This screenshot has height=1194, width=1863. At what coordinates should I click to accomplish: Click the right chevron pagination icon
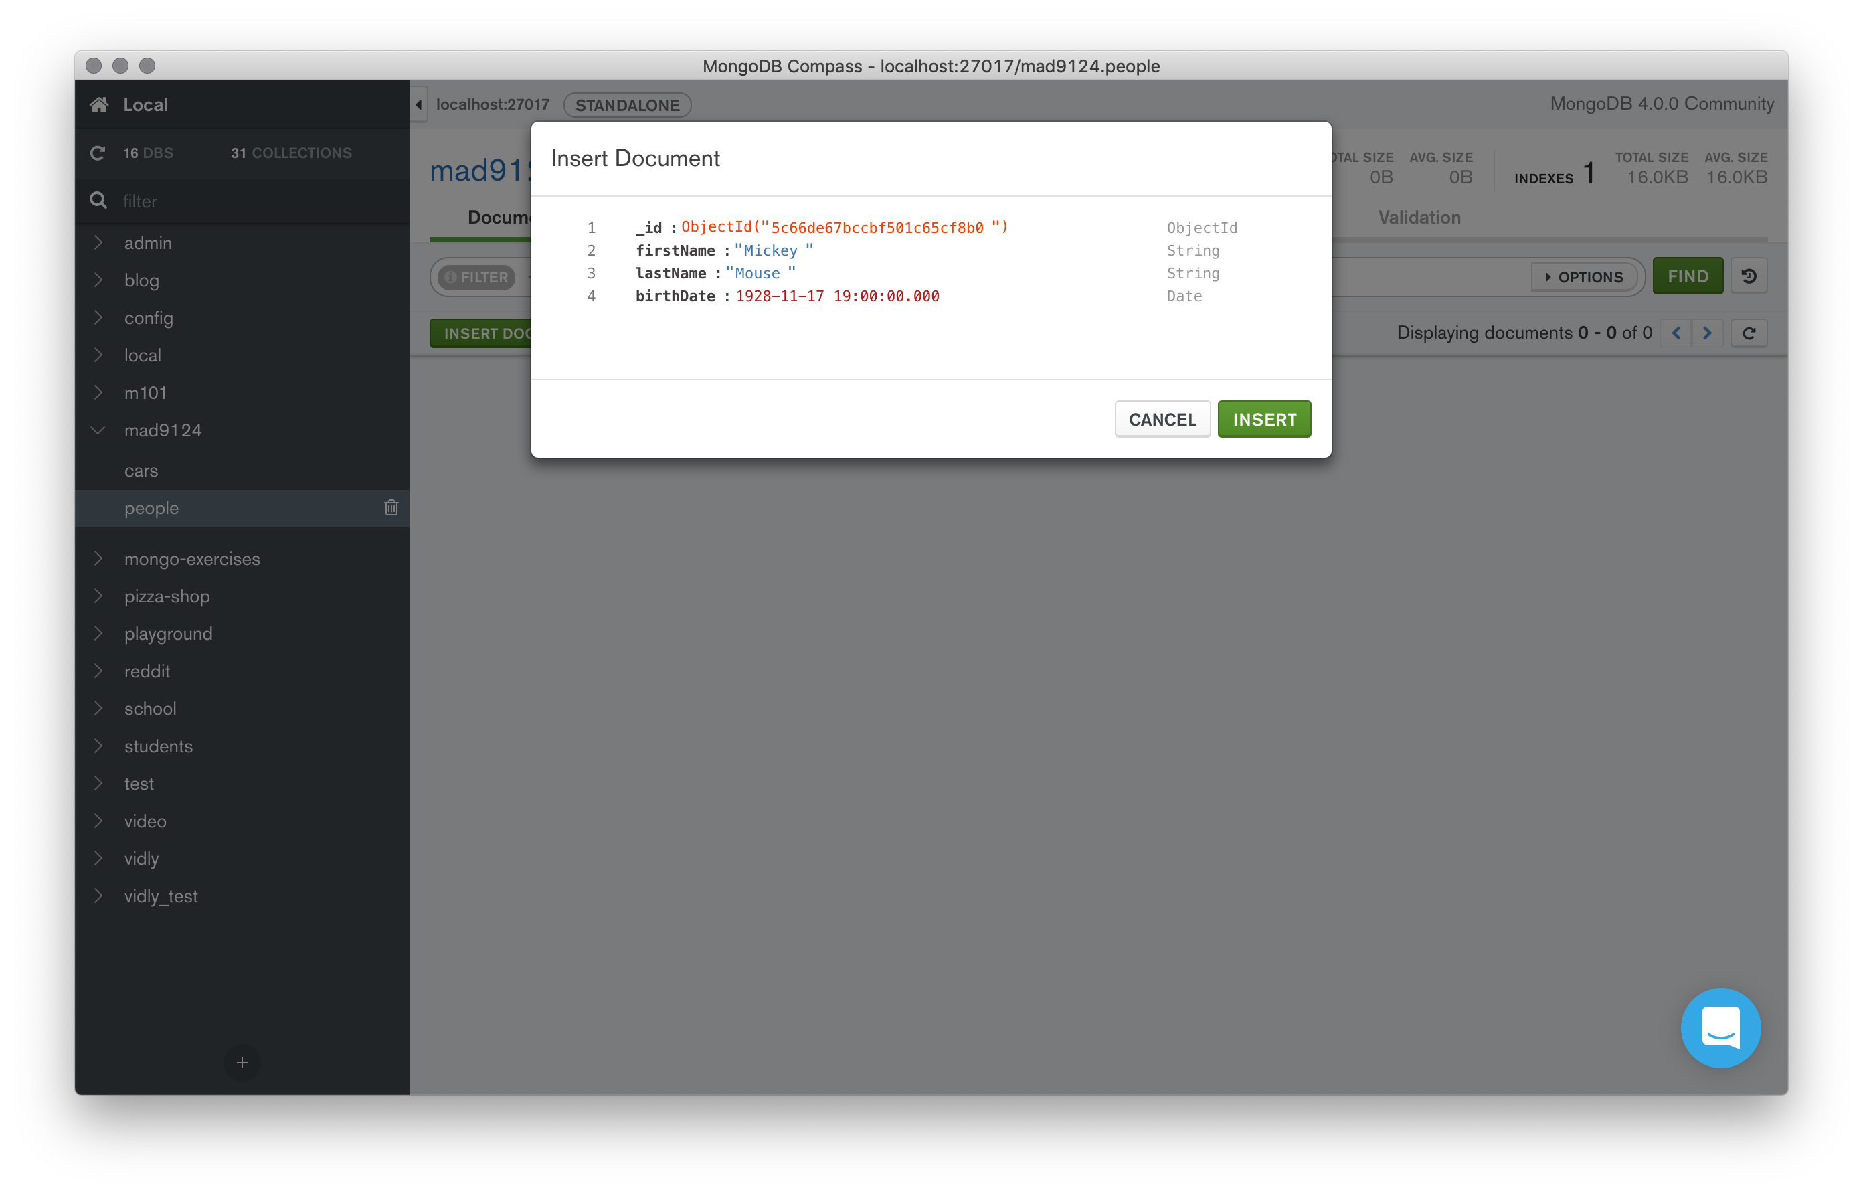pyautogui.click(x=1707, y=333)
